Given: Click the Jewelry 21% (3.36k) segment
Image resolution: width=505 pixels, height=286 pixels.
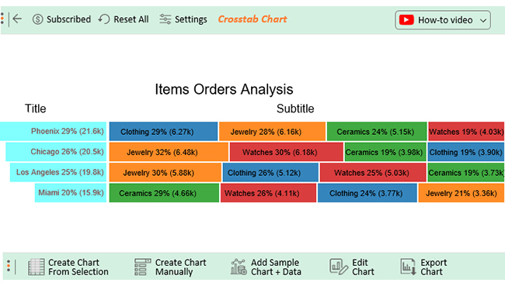Looking at the screenshot, I should 461,193.
